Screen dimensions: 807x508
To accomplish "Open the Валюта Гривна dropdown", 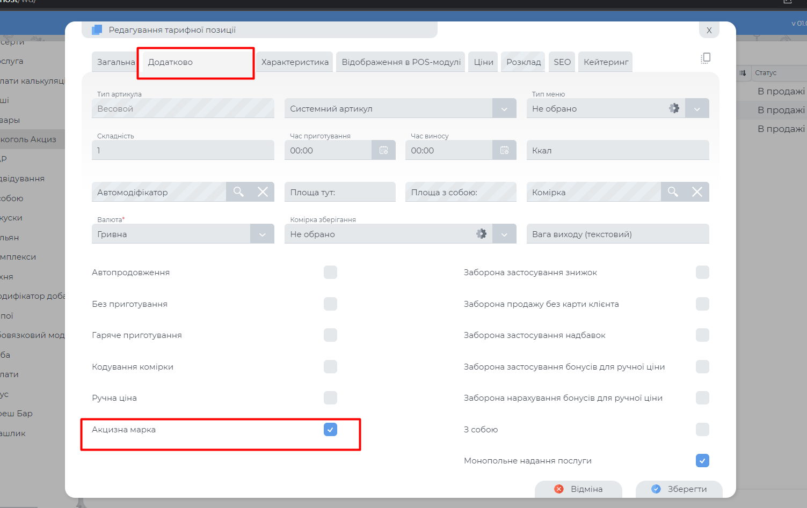I will pyautogui.click(x=262, y=234).
